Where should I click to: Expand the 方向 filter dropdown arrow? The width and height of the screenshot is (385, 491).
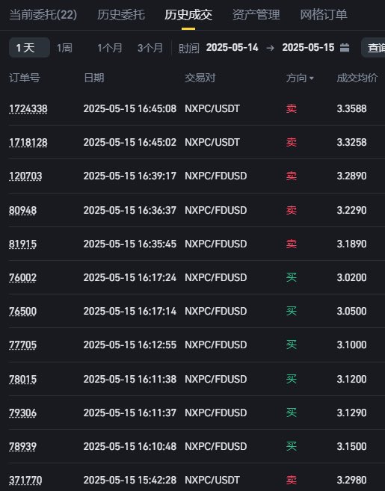312,78
